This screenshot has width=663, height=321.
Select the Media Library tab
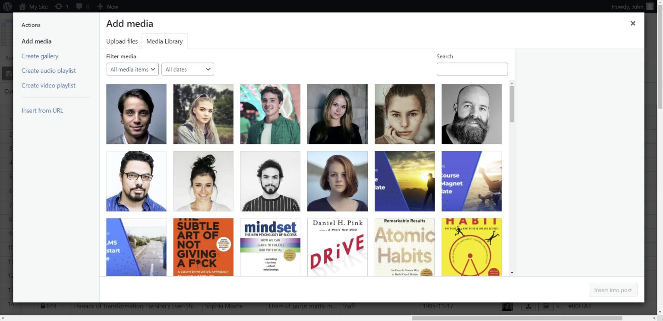(x=164, y=41)
